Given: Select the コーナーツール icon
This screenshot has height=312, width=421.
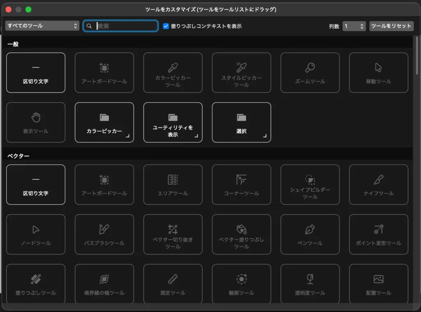Looking at the screenshot, I should (241, 180).
